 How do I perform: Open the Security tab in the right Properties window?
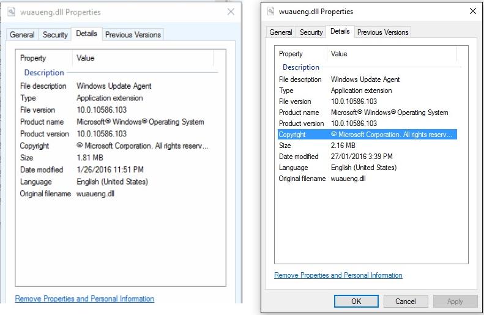click(x=311, y=32)
